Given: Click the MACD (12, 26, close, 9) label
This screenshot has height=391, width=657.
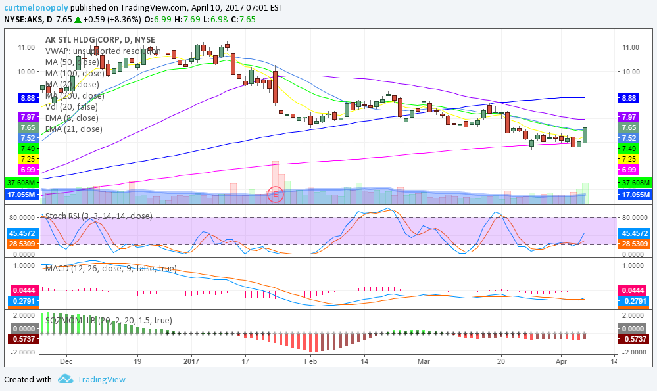Looking at the screenshot, I should (x=110, y=268).
